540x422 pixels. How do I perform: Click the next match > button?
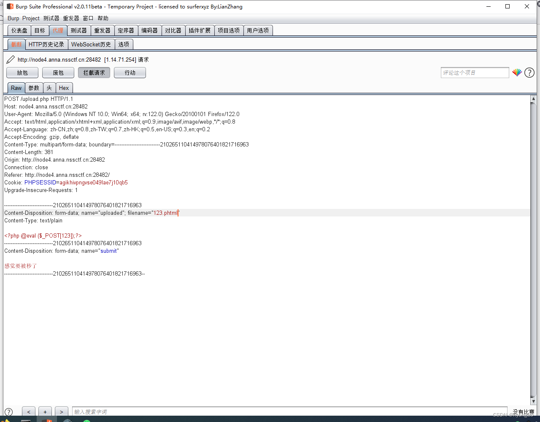pos(62,412)
